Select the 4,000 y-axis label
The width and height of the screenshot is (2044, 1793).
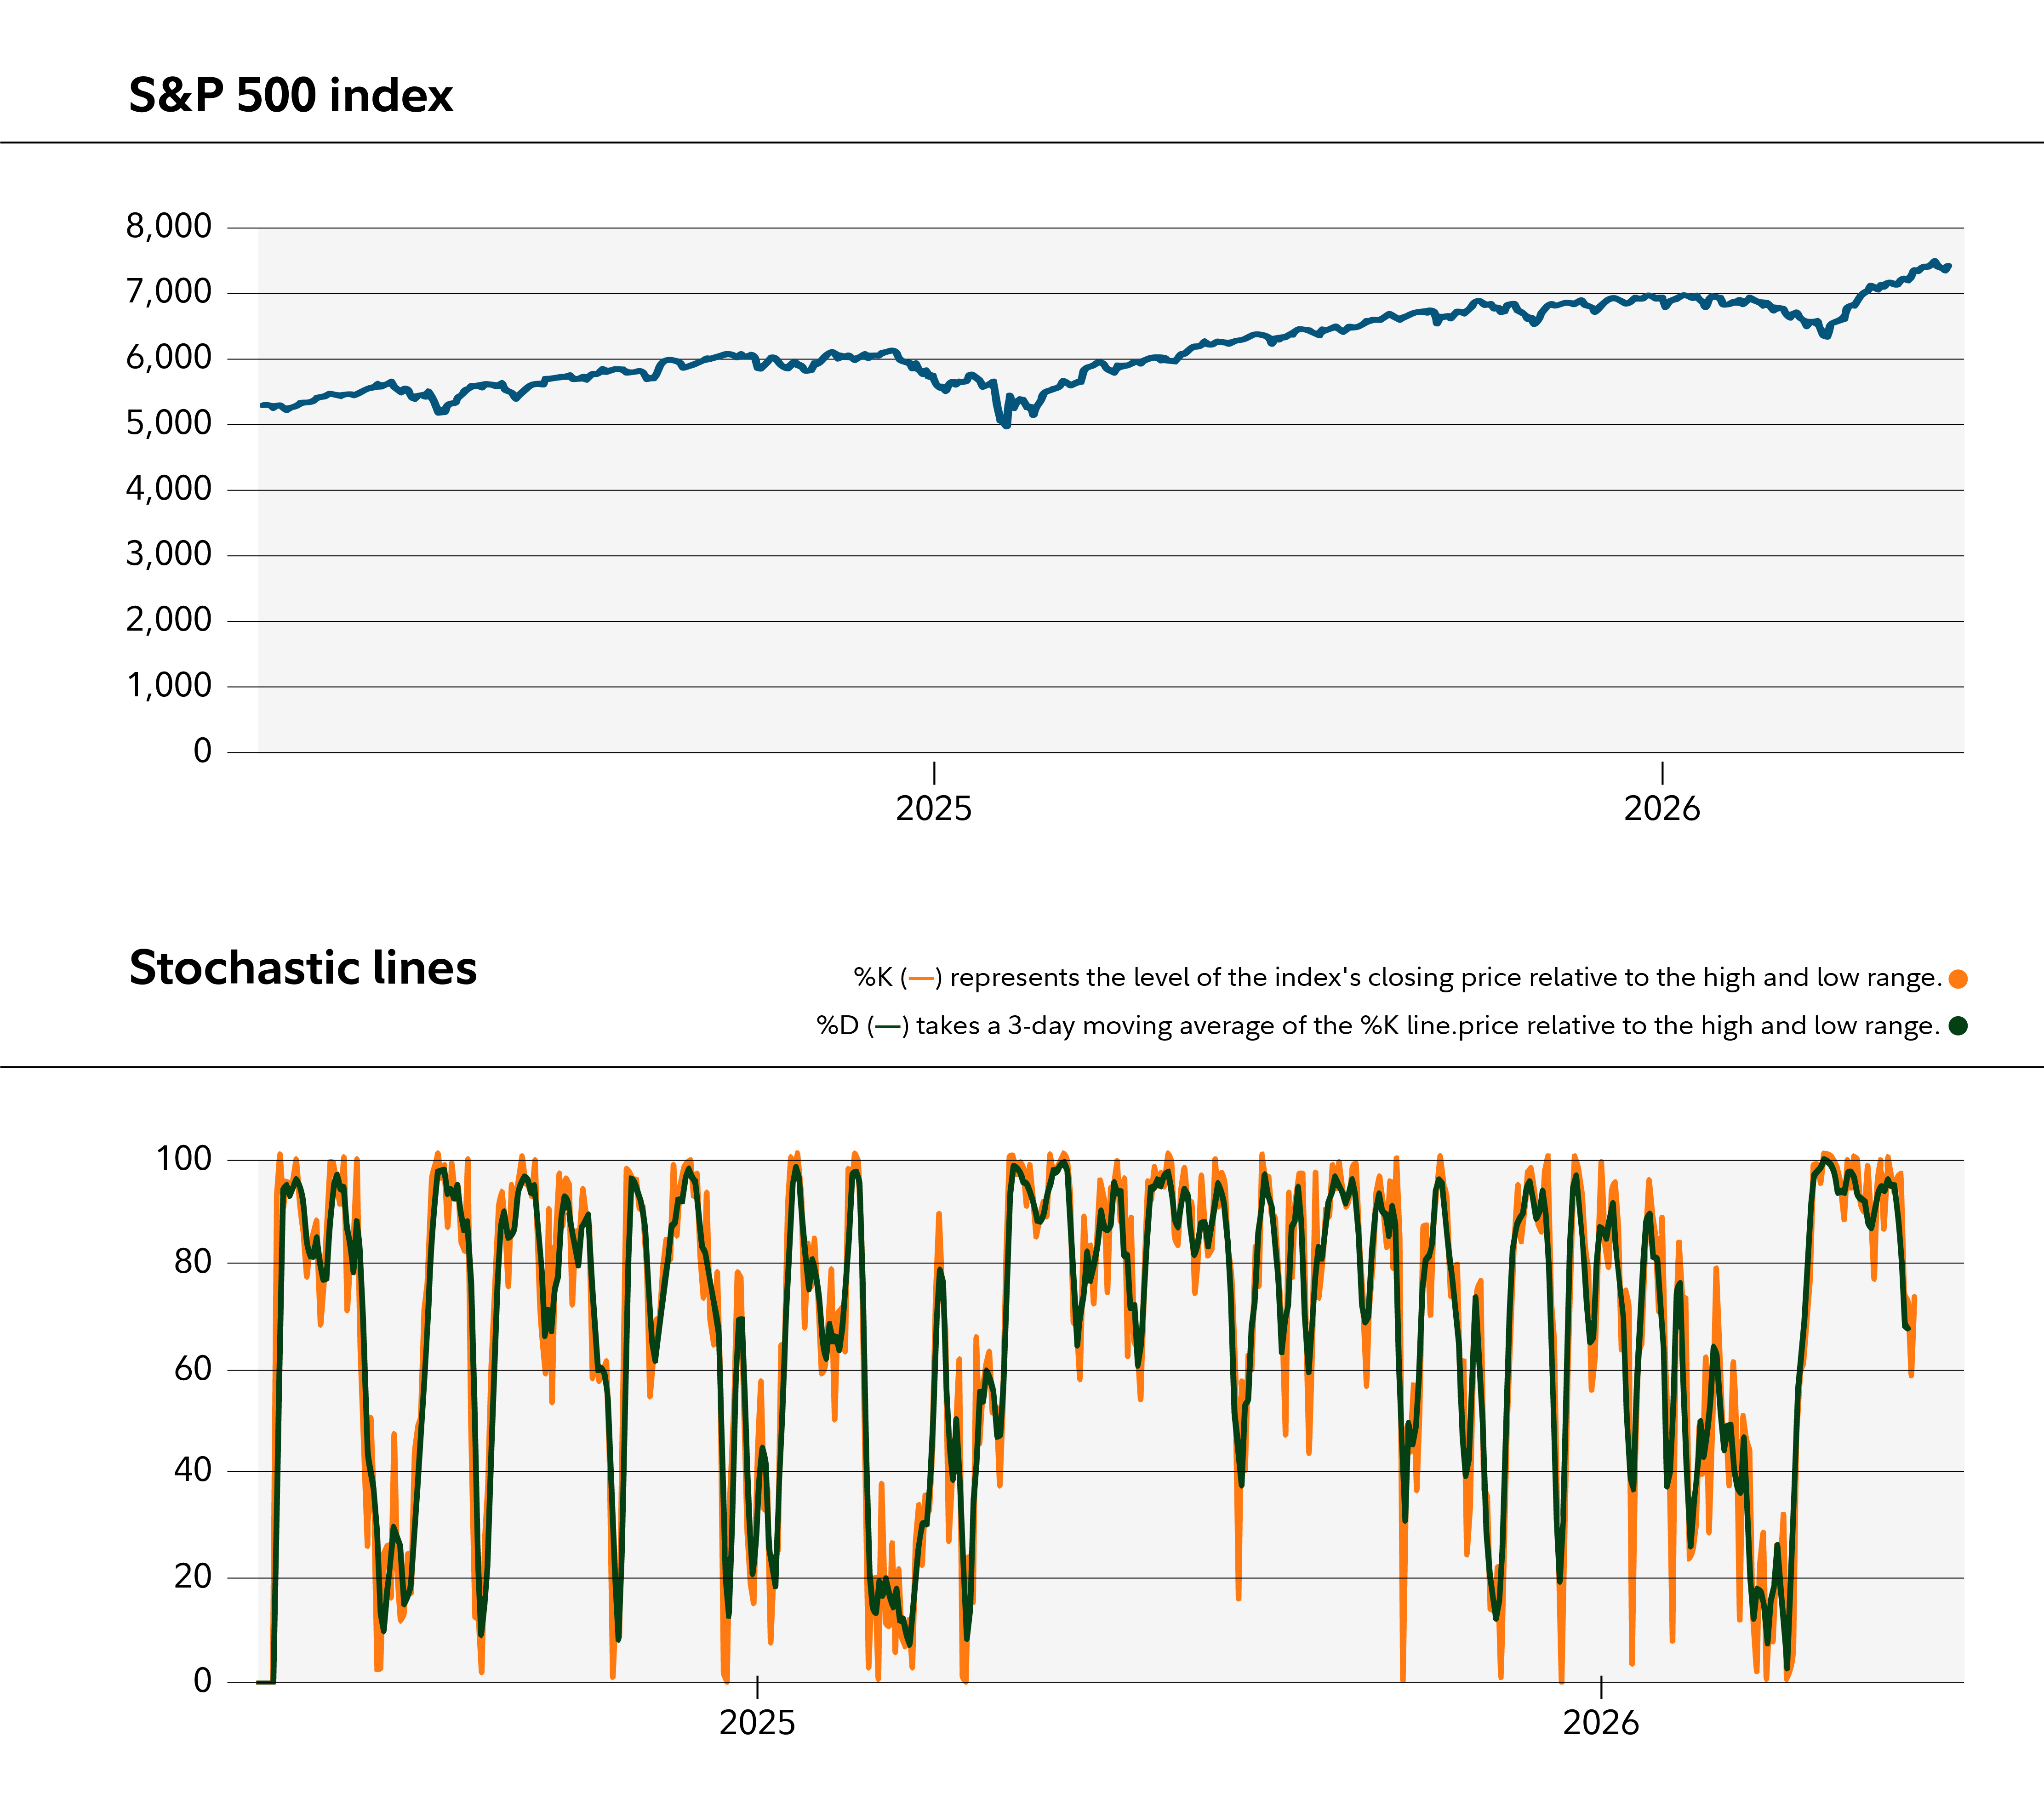(x=169, y=488)
